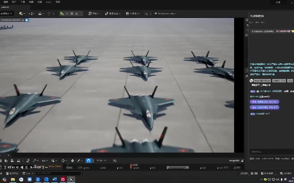Screen dimensions: 294x183
Task: Pause the Sequencer playback
Action: (x=26, y=167)
